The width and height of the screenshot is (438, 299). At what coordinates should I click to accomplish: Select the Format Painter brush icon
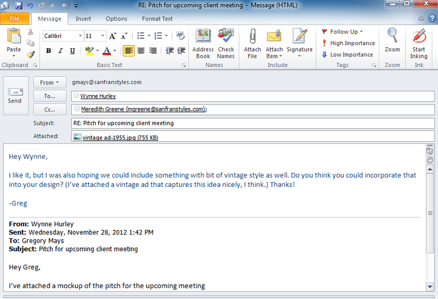[31, 54]
